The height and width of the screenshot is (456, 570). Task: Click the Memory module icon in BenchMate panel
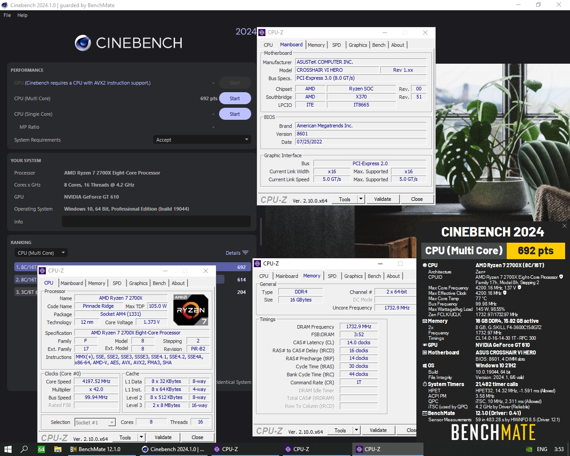[x=425, y=321]
